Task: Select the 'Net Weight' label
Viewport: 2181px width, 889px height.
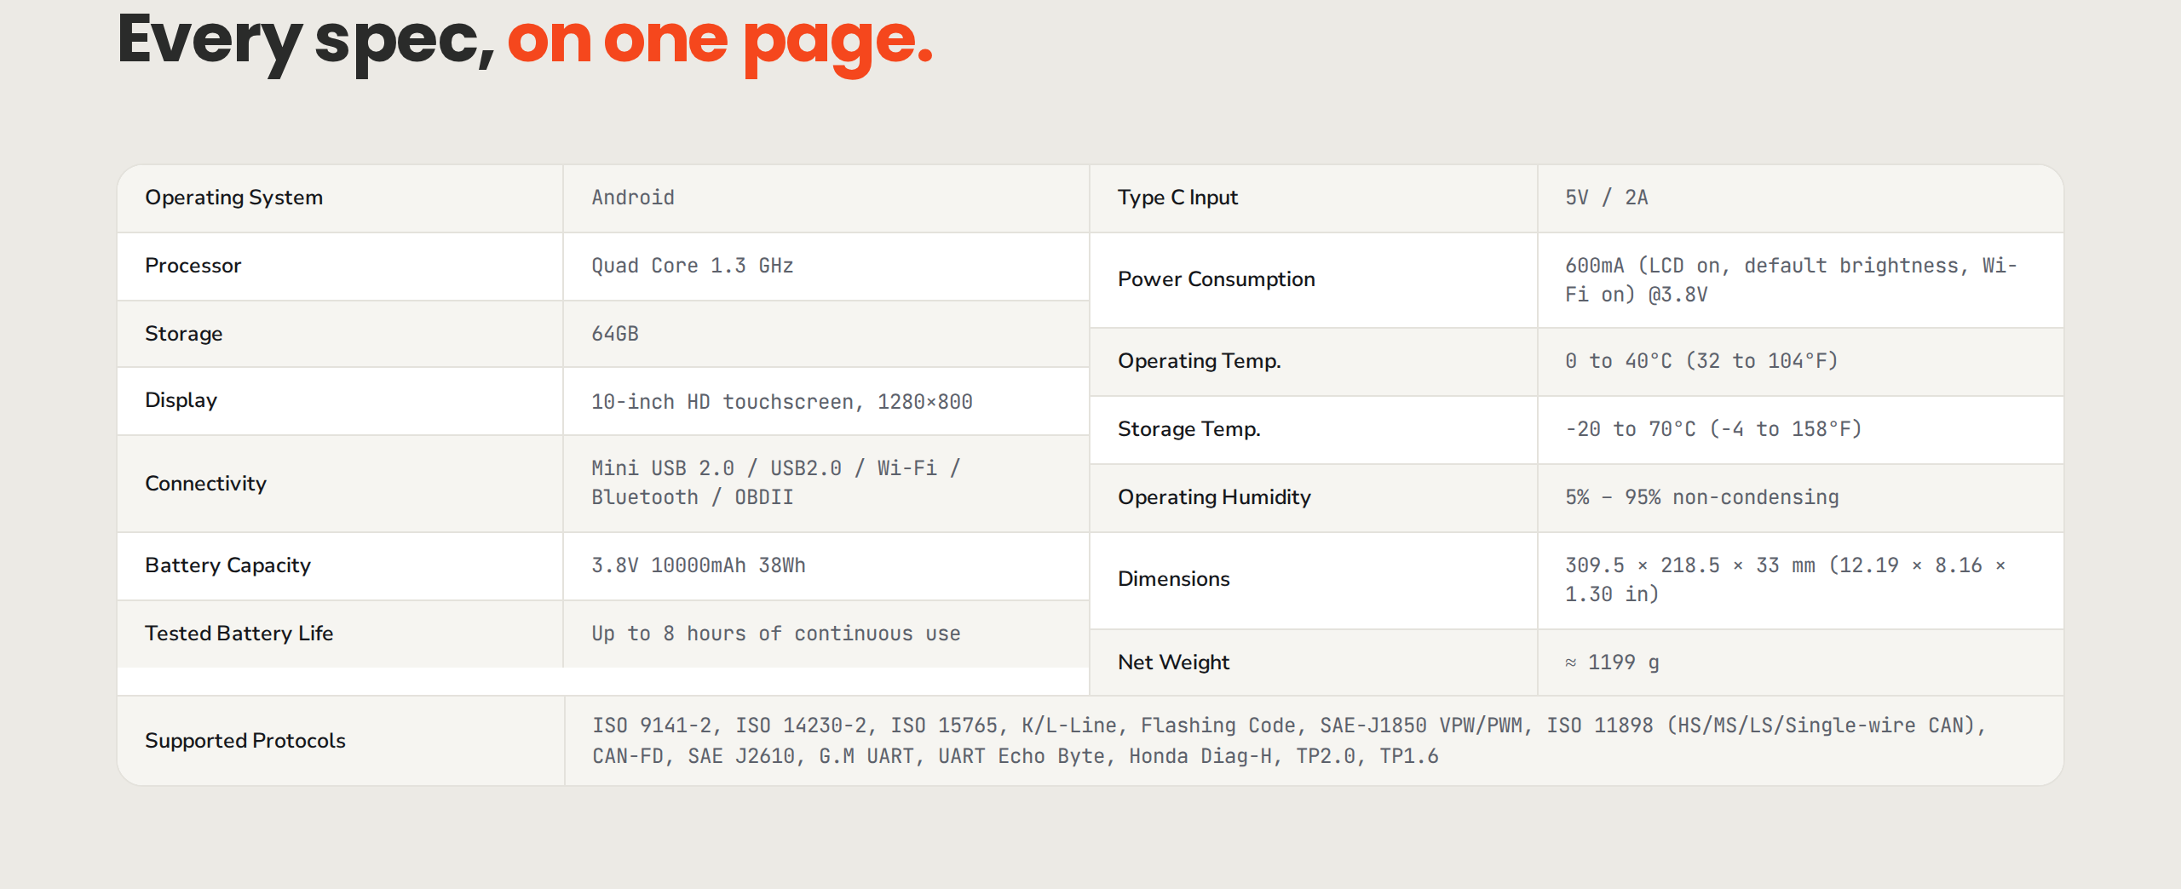Action: pyautogui.click(x=1173, y=662)
